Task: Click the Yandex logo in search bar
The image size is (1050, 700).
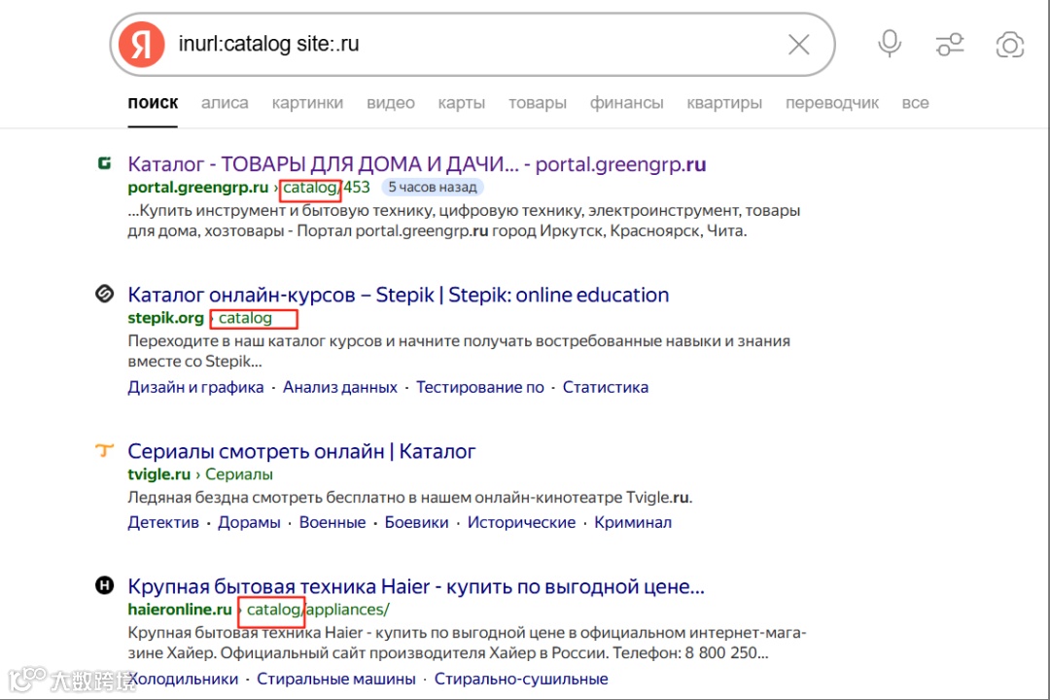Action: 141,45
